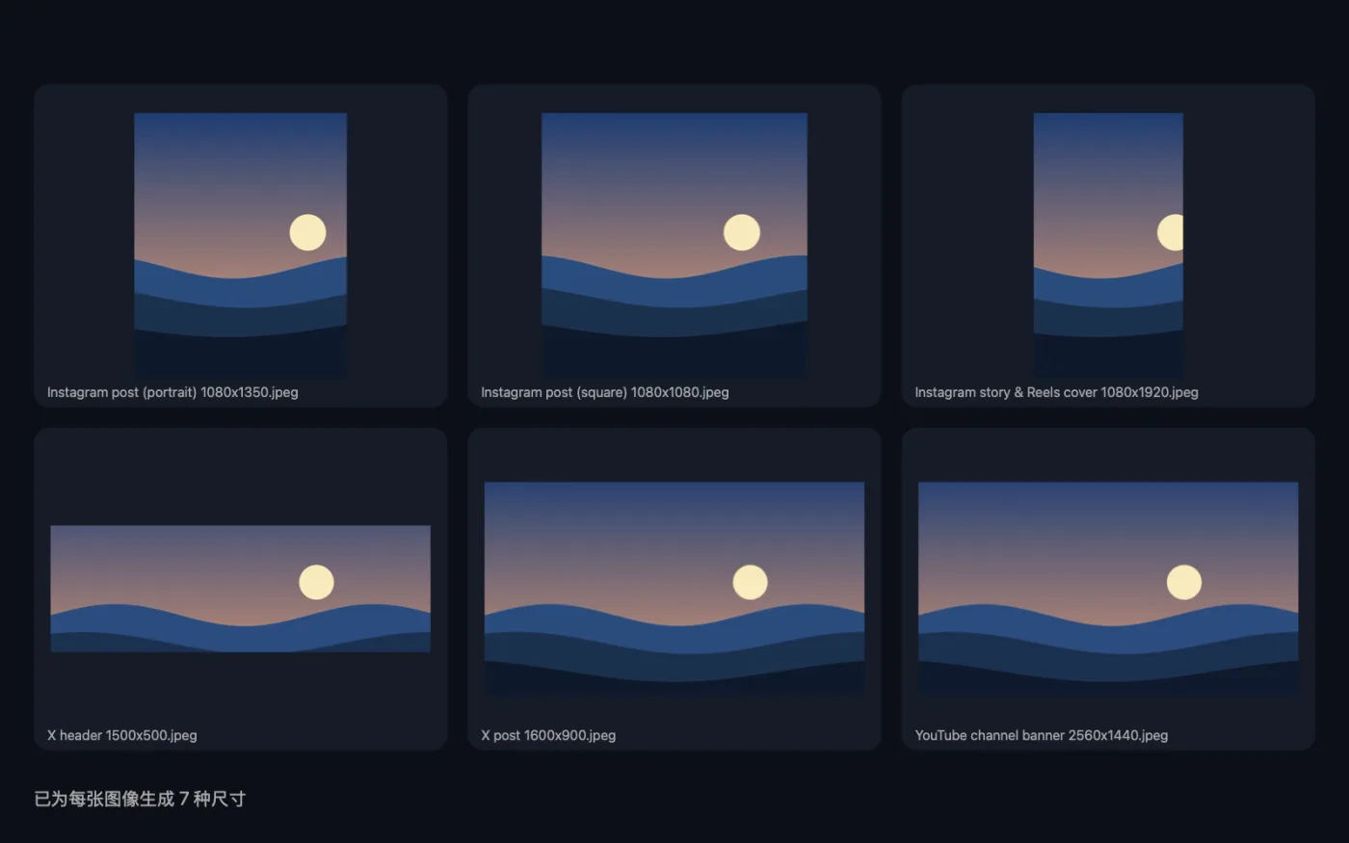The image size is (1349, 843).
Task: Click the 'Instagram post (square) 1080x1080.jpeg' filename
Action: pyautogui.click(x=605, y=392)
